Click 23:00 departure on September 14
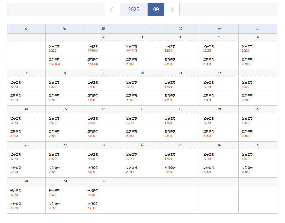Image resolution: width=285 pixels, height=223 pixels. 14,136
